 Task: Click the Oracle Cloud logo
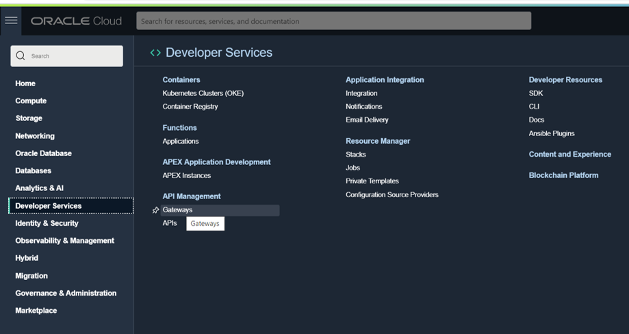(x=76, y=21)
